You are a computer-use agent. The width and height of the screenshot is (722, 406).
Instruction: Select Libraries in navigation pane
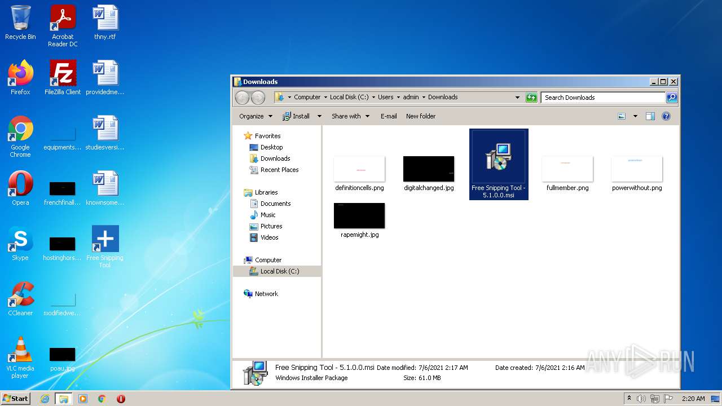point(261,192)
